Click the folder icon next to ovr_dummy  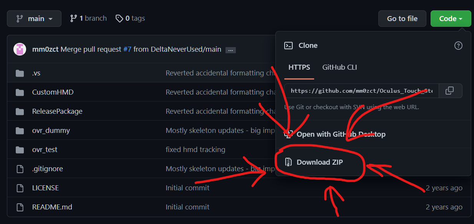[20, 130]
